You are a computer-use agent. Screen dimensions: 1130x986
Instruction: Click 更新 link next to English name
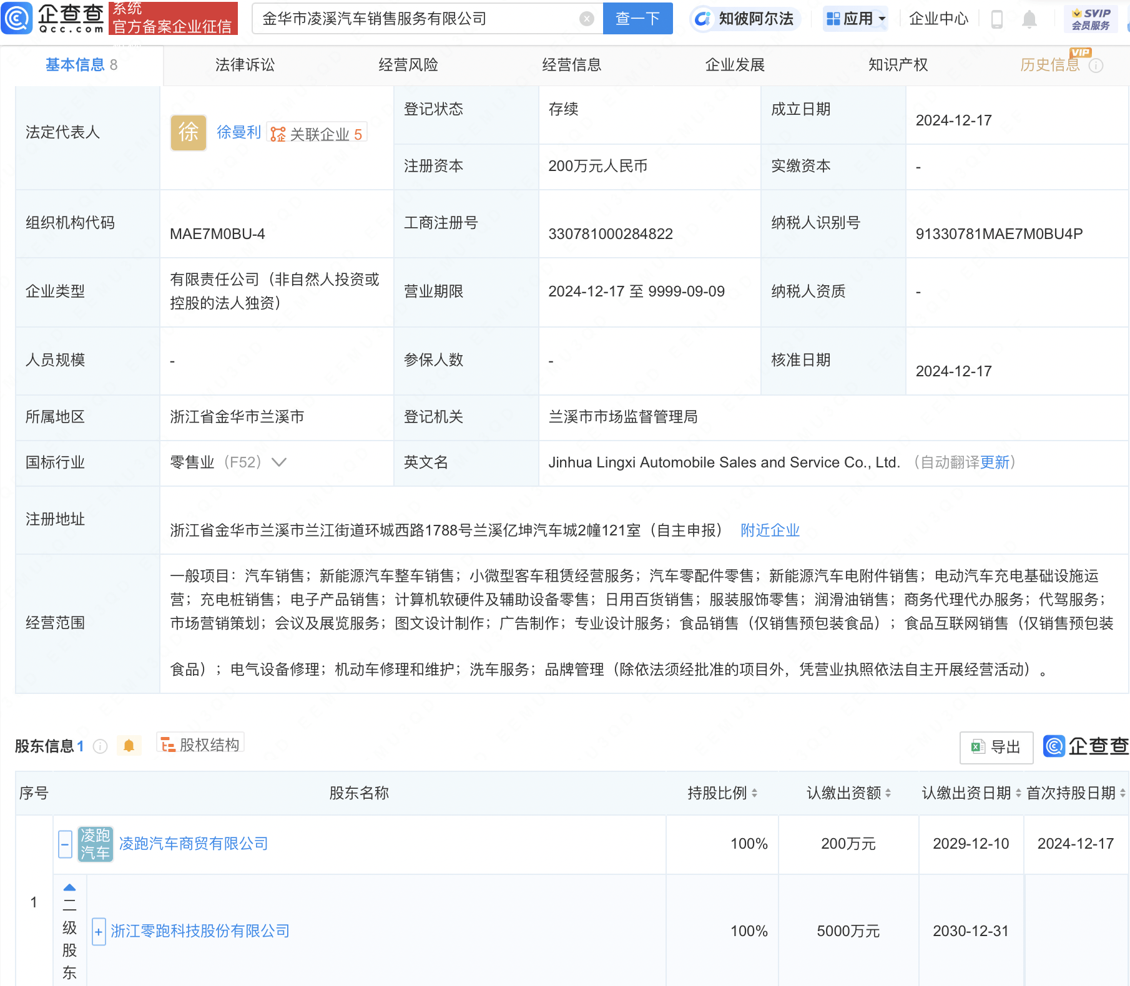click(x=995, y=462)
